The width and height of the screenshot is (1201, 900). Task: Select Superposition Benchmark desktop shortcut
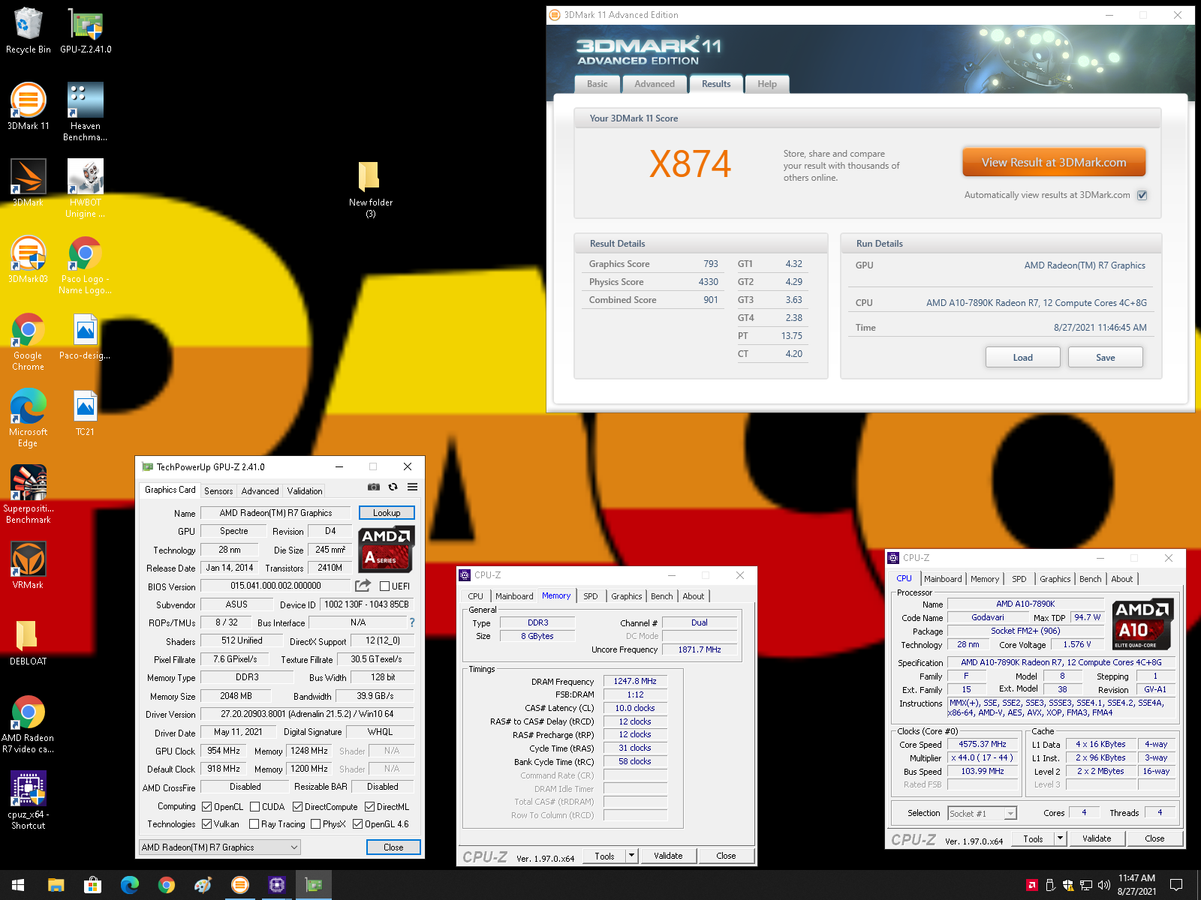[x=28, y=495]
